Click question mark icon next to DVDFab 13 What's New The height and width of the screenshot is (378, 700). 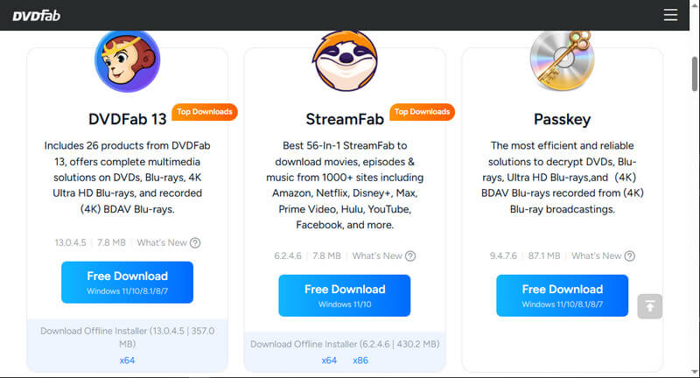pyautogui.click(x=195, y=242)
